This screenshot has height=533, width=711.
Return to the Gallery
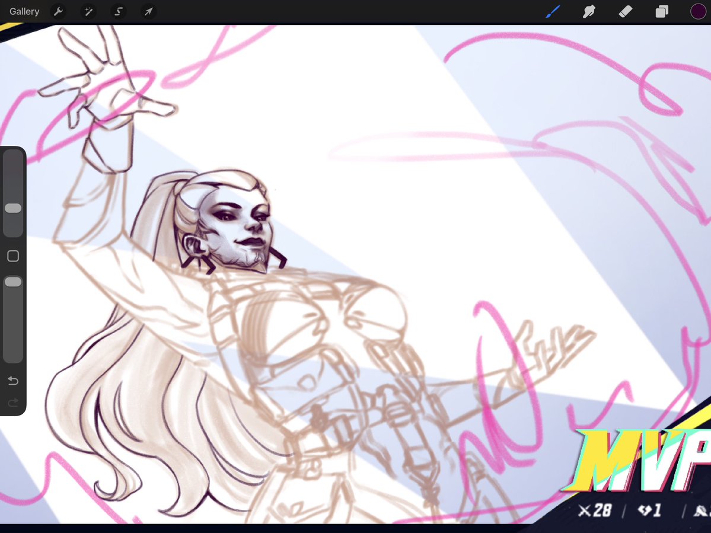[x=24, y=11]
